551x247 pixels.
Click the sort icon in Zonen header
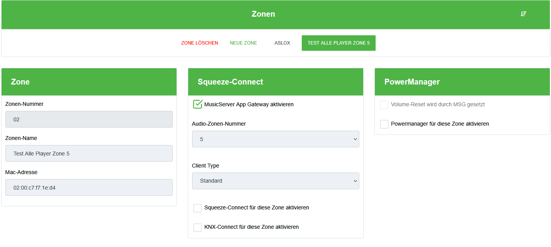523,14
